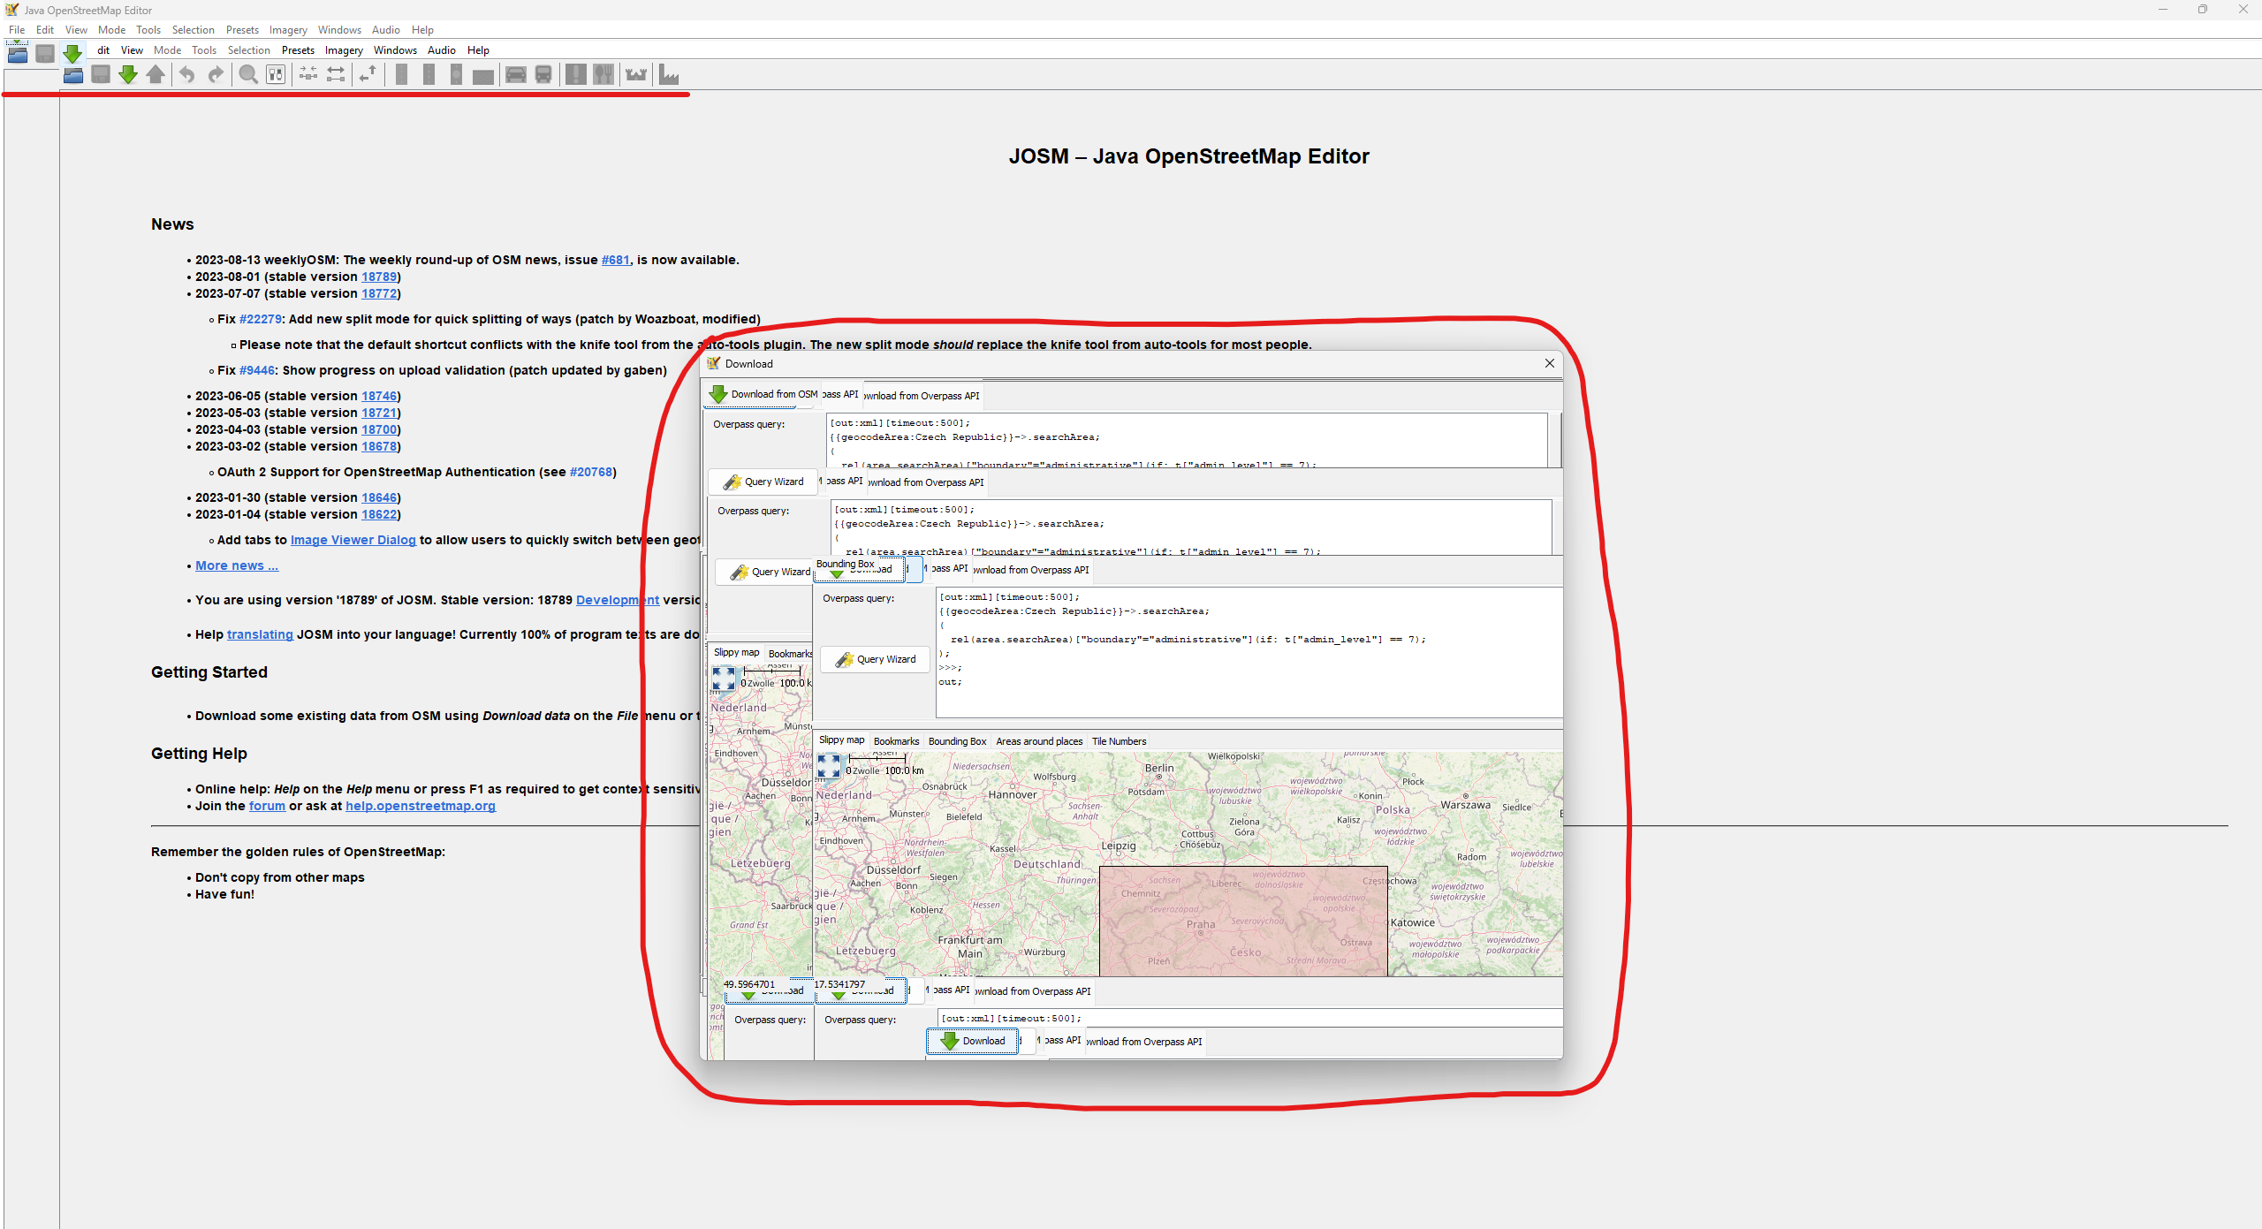Image resolution: width=2262 pixels, height=1229 pixels.
Task: Click the Redo arrow icon
Action: [216, 75]
